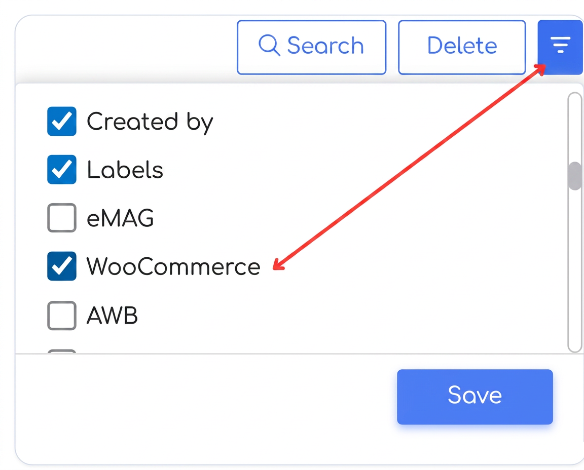Save the selected column options
The image size is (584, 470).
[475, 397]
